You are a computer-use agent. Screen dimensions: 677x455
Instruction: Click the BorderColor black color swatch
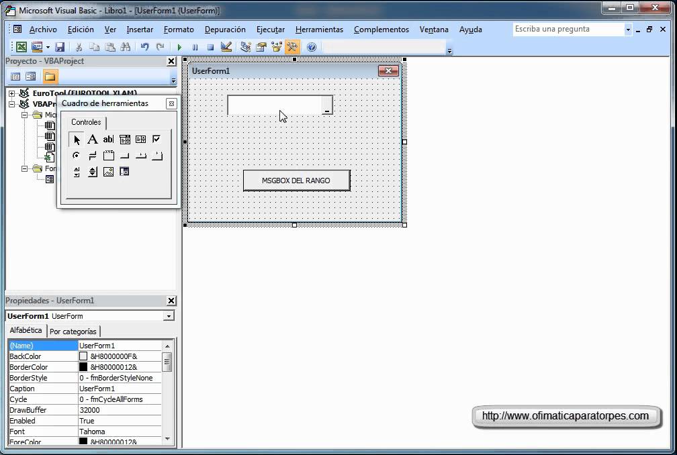tap(83, 367)
